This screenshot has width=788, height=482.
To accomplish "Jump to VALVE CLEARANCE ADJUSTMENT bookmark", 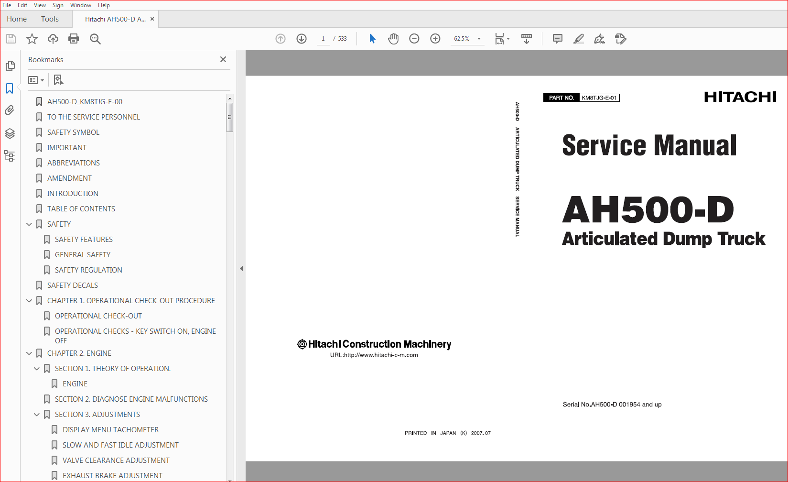I will 116,460.
